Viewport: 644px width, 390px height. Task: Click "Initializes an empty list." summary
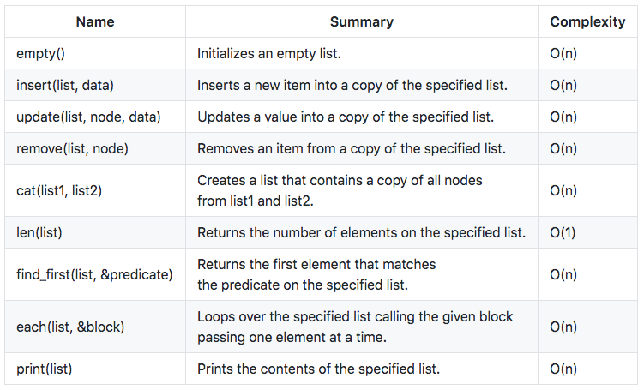269,53
